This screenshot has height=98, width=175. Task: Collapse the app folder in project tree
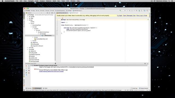tap(28, 20)
